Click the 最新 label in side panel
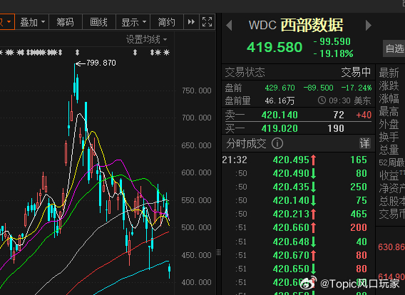Viewport: 405px width, 295px height. click(389, 73)
